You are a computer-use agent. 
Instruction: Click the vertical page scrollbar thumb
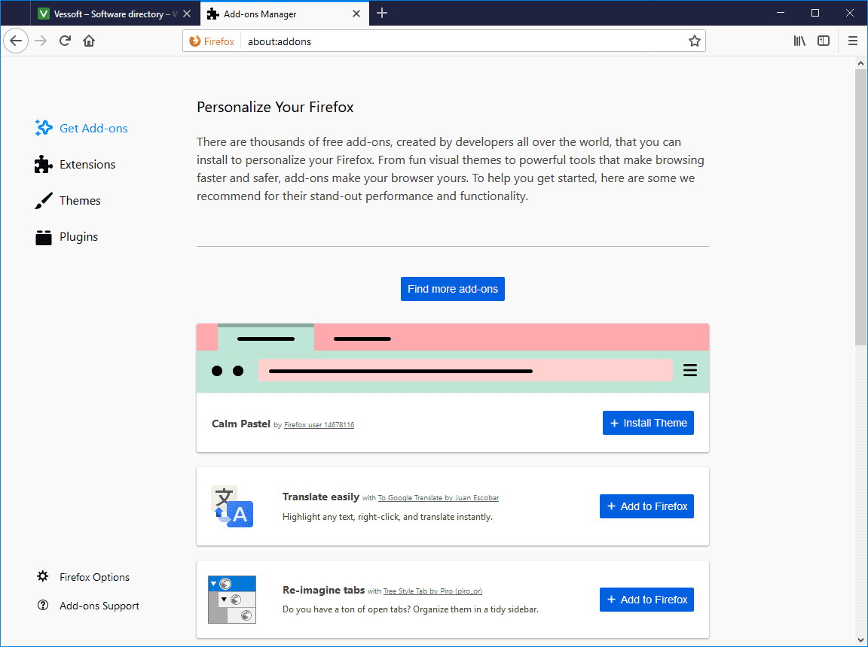(860, 207)
